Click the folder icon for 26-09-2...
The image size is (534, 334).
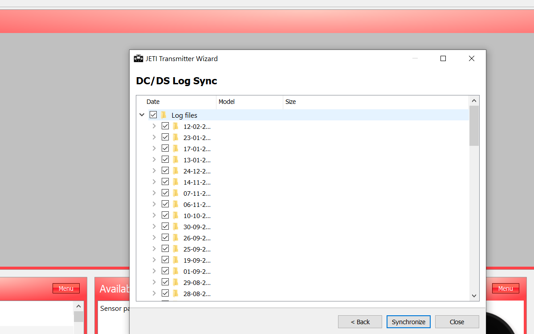point(176,238)
